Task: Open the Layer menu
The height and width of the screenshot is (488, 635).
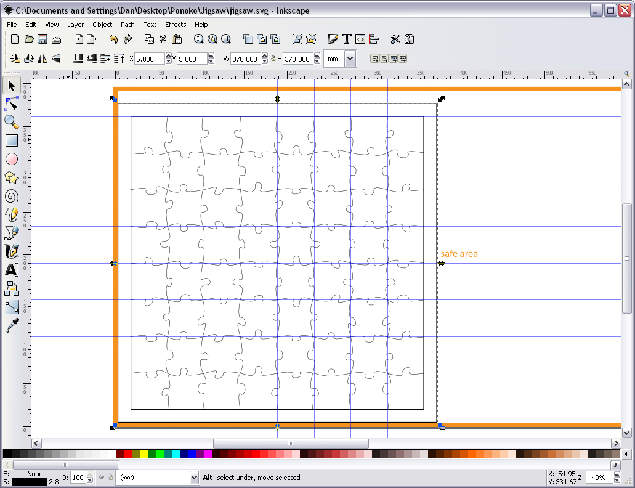Action: pos(75,25)
